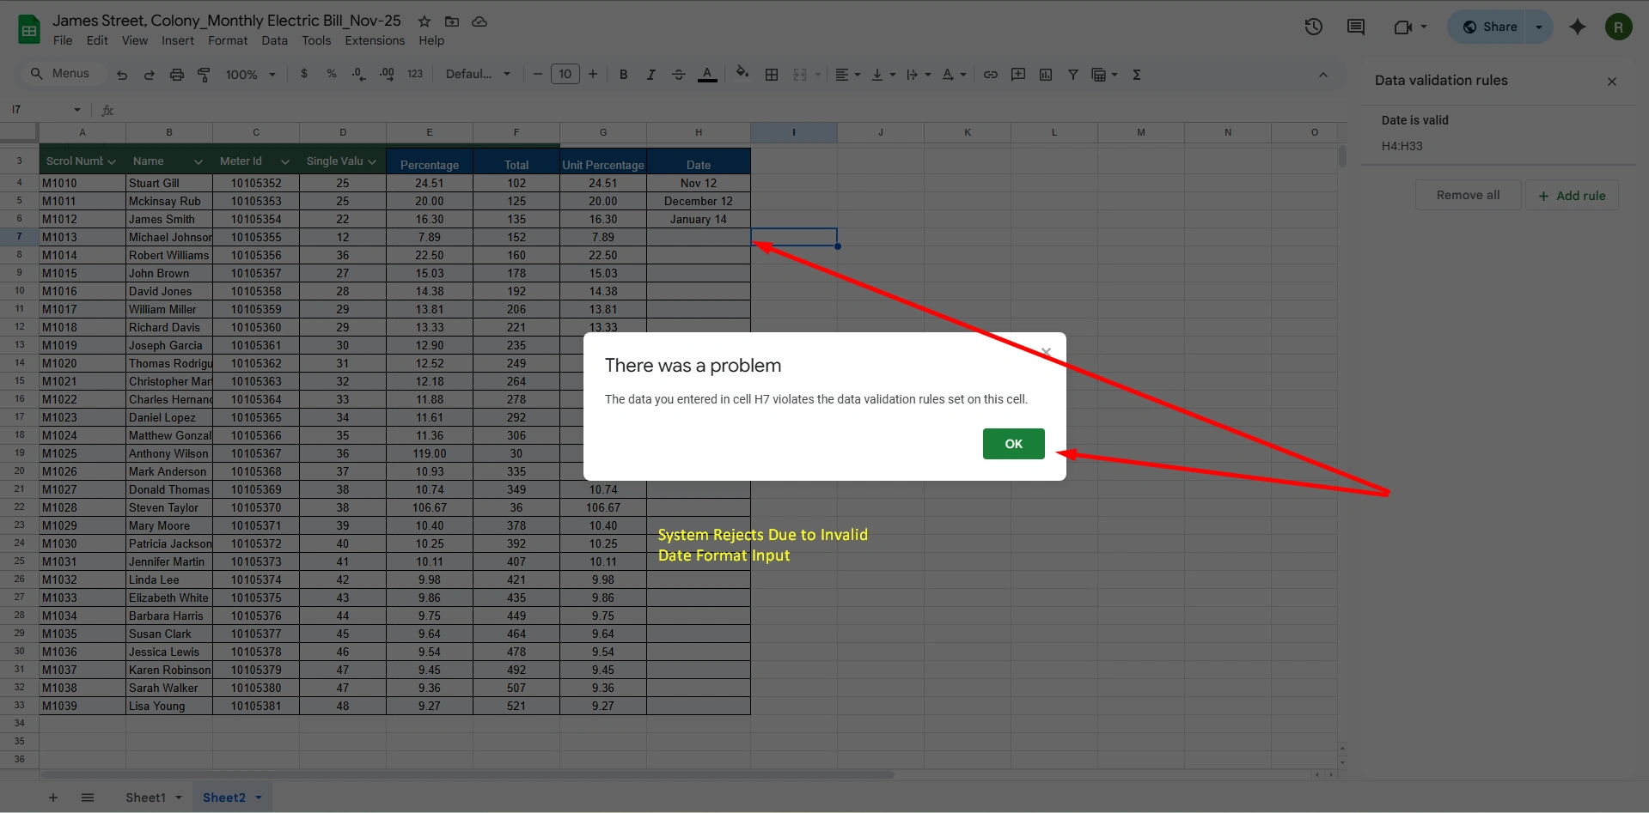Toggle italic formatting
1649x813 pixels.
[650, 75]
